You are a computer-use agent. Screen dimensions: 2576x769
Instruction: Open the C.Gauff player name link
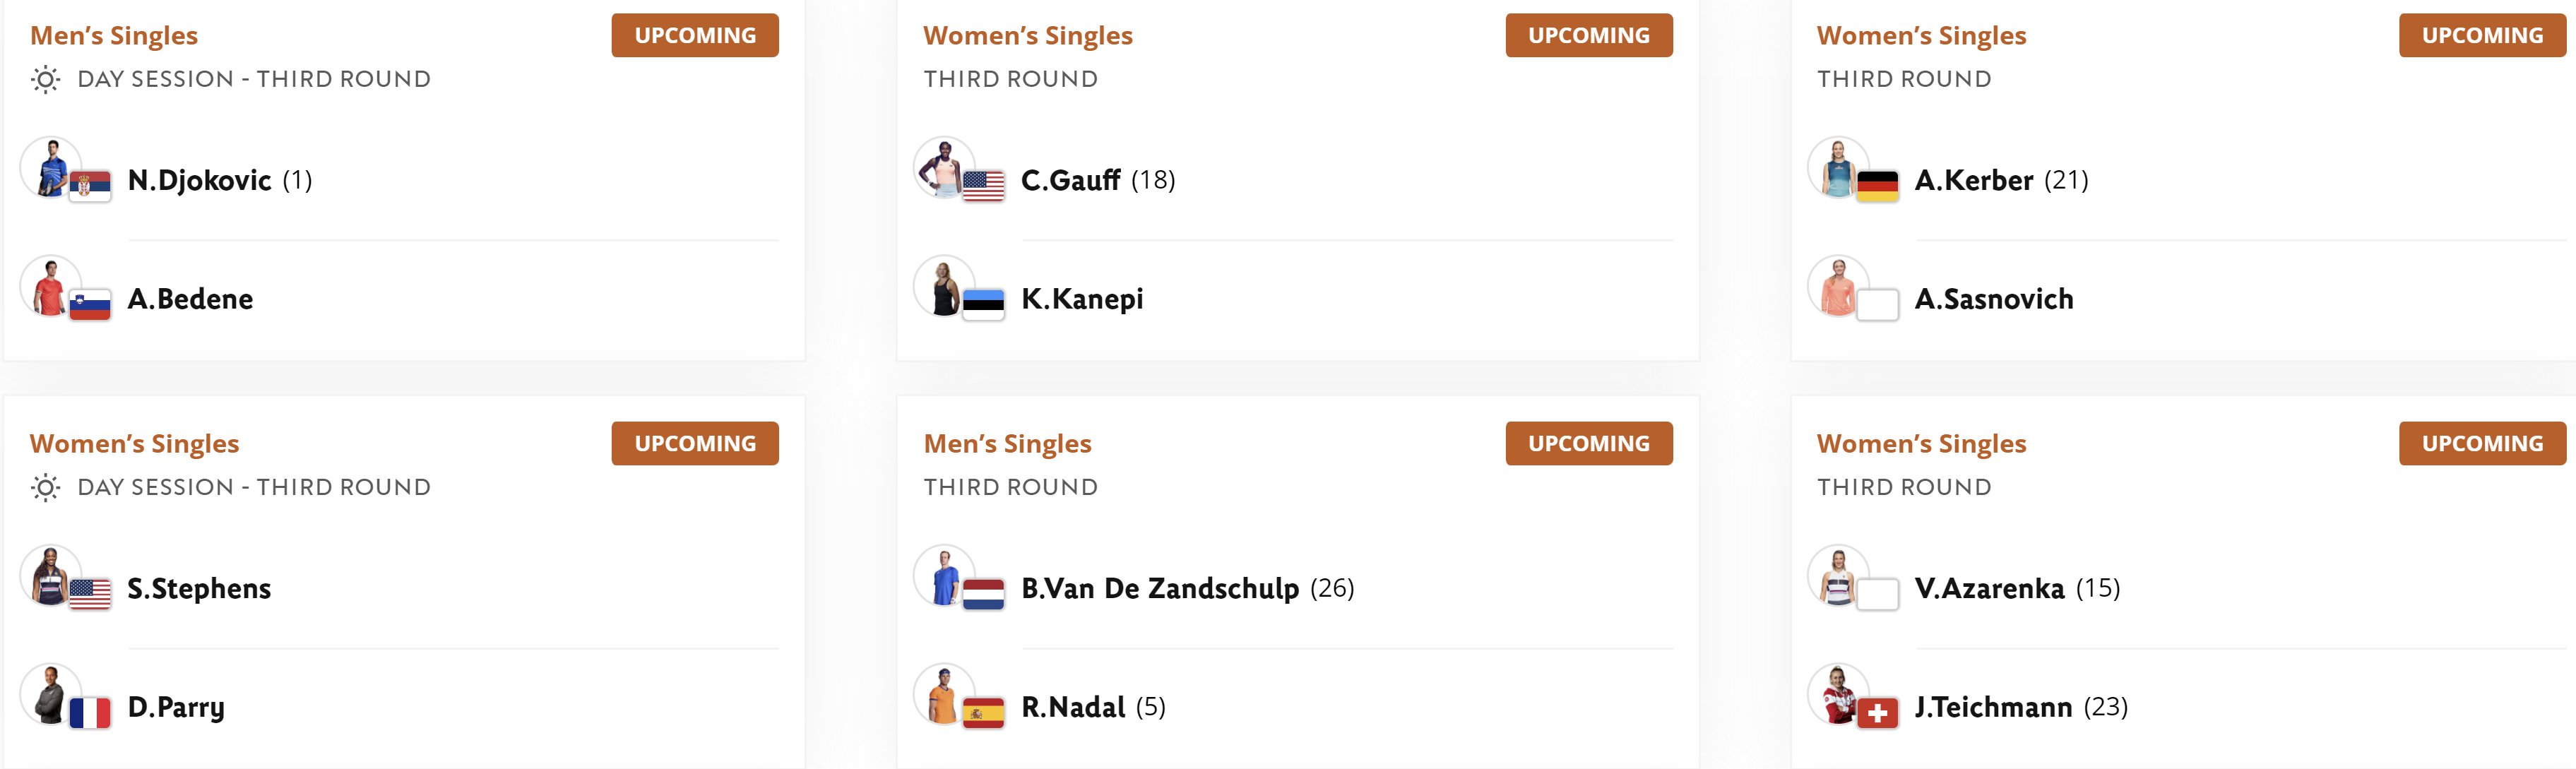[1070, 180]
